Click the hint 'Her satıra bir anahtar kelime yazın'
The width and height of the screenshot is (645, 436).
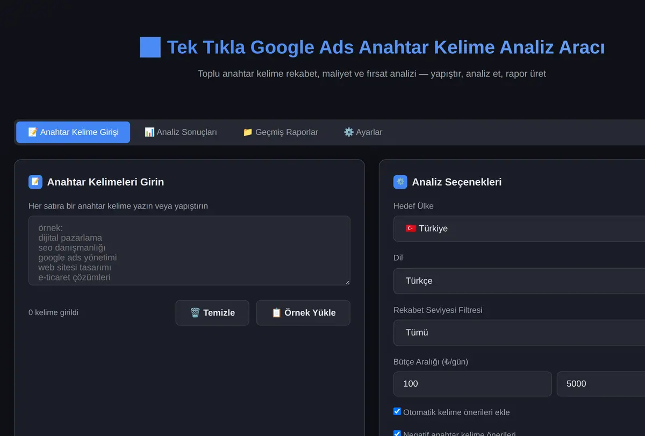click(x=118, y=206)
